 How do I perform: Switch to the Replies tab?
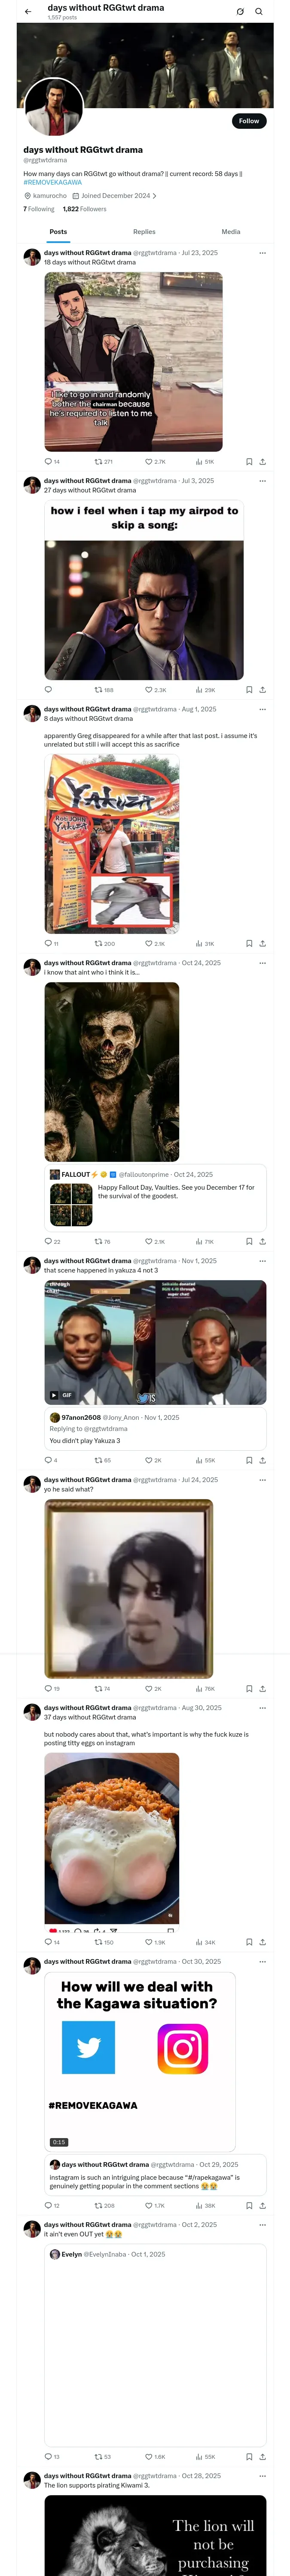click(144, 231)
